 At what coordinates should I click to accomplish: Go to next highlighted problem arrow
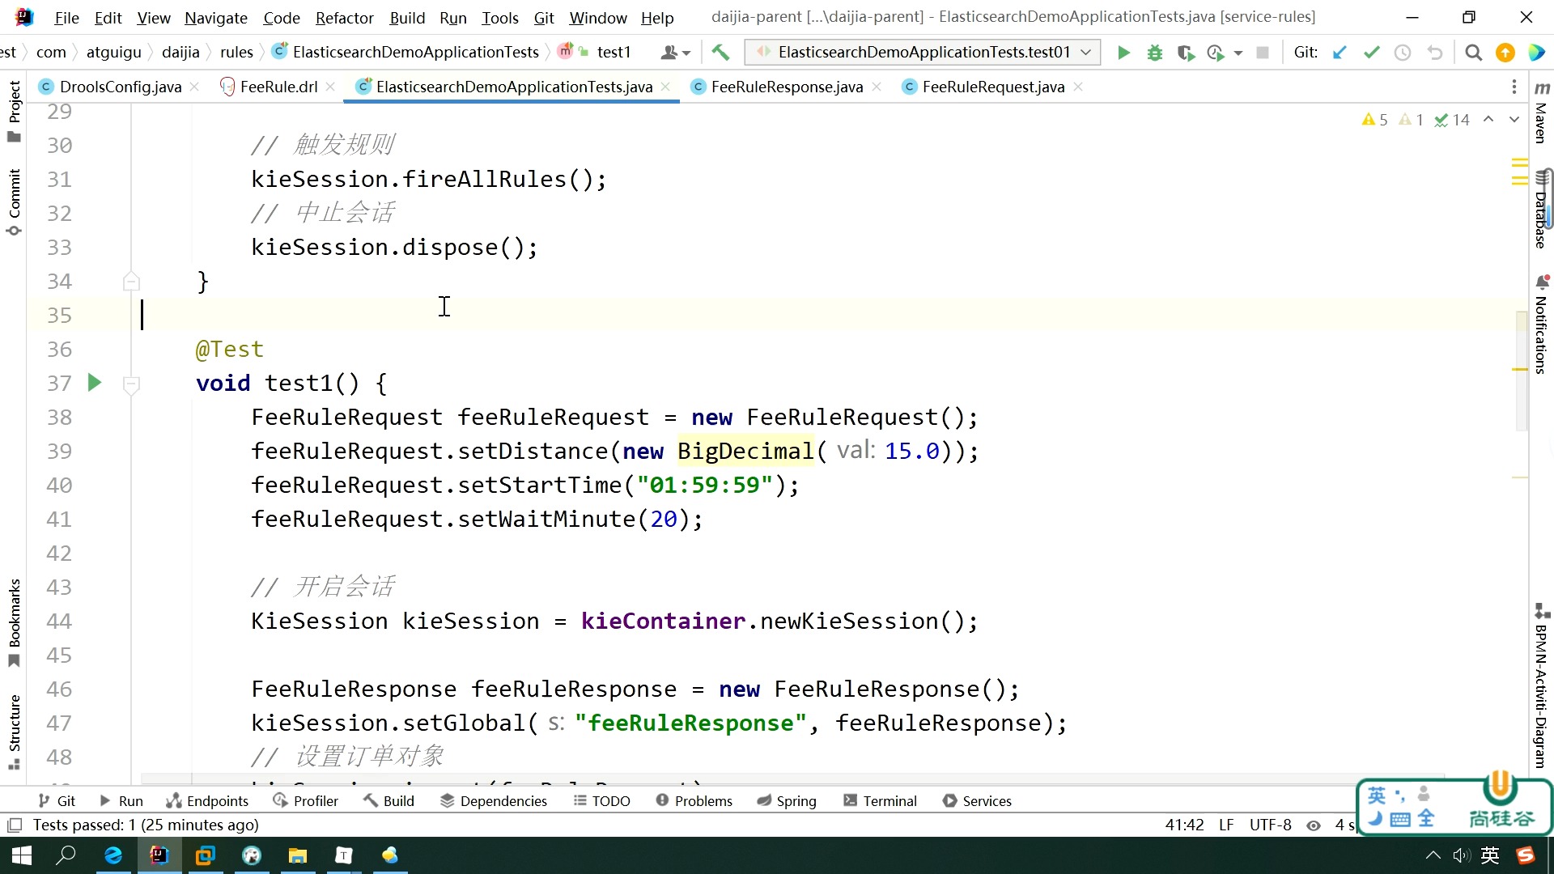pos(1514,120)
